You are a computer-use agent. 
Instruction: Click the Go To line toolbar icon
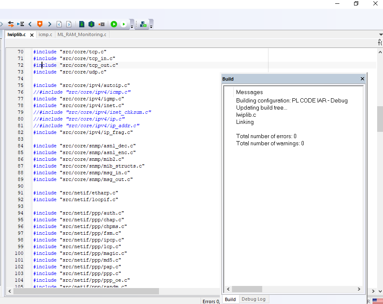[21, 24]
